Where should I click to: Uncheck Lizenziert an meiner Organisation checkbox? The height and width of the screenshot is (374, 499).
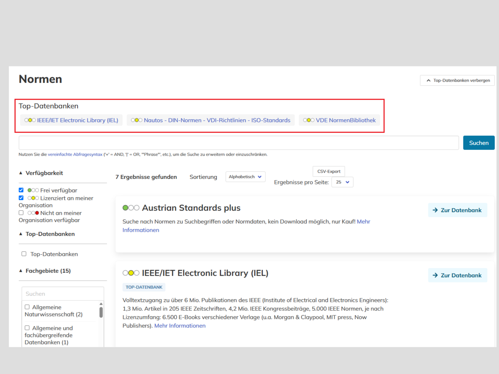click(21, 198)
